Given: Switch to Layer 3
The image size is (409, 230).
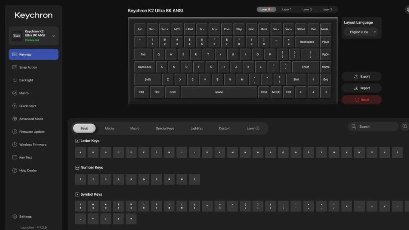Looking at the screenshot, I should [327, 10].
